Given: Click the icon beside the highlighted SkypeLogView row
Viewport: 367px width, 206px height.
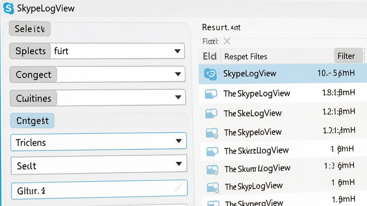Looking at the screenshot, I should (x=210, y=74).
